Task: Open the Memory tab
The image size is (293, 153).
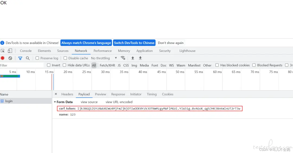Action: click(124, 51)
